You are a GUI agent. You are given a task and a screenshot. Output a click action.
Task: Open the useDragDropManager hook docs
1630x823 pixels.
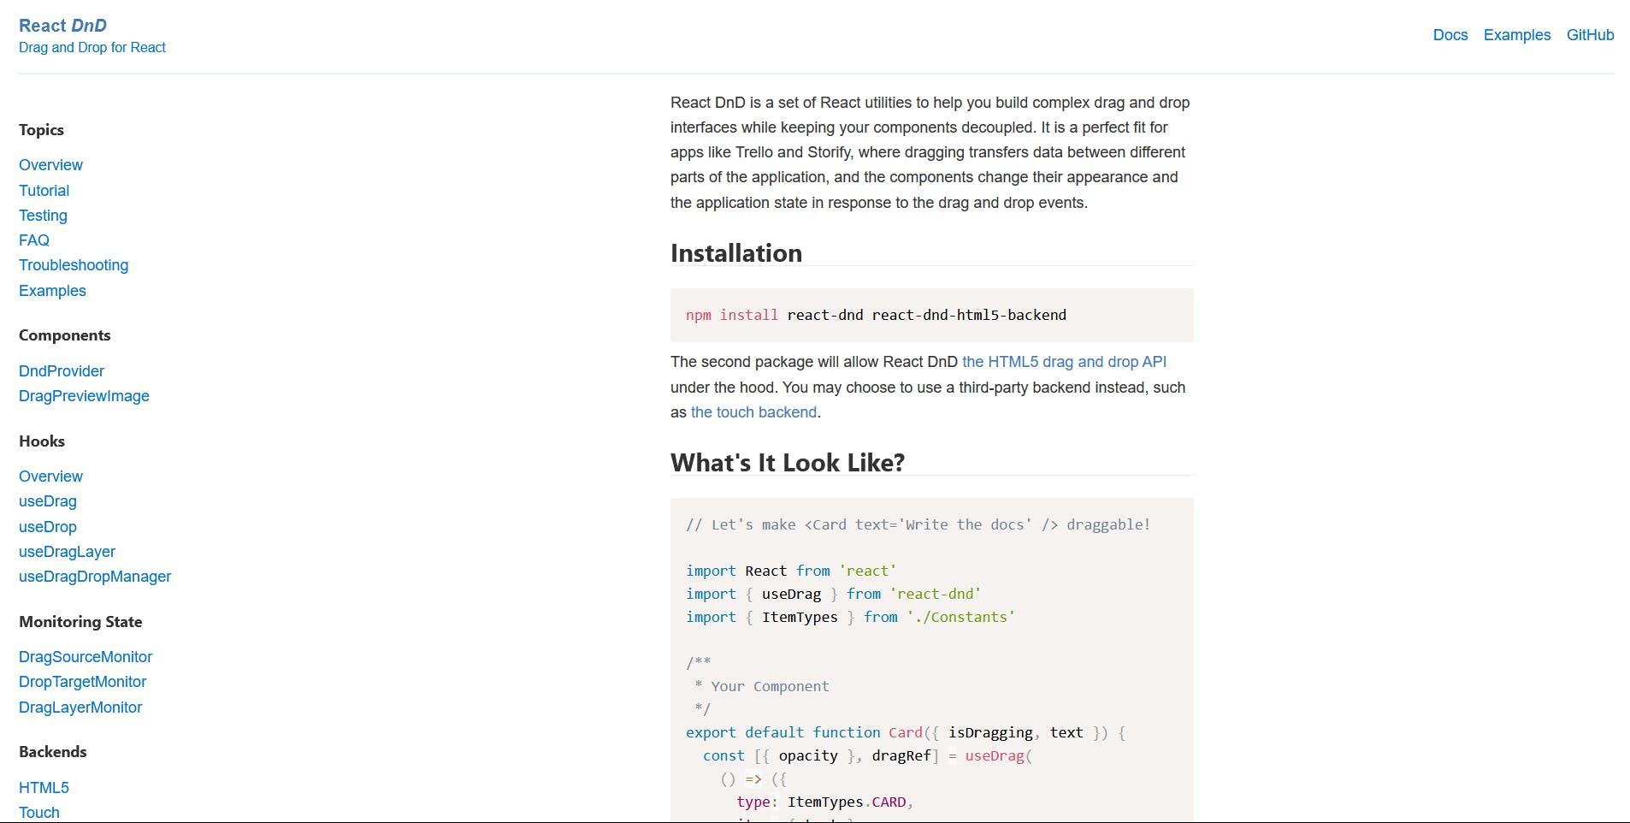95,577
